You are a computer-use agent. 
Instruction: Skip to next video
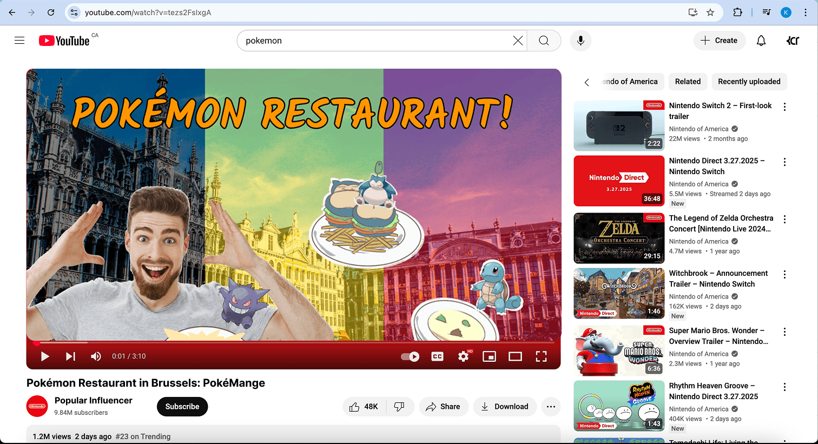click(x=70, y=356)
